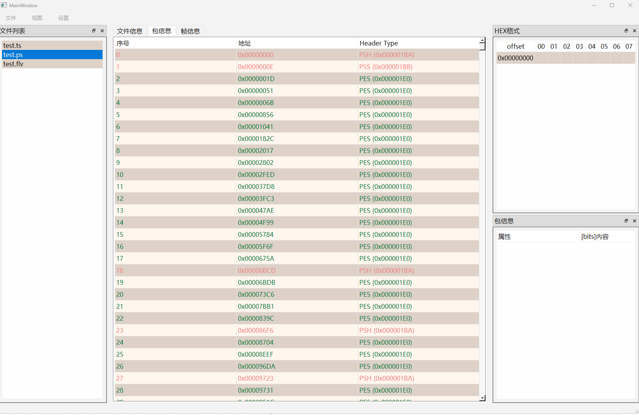Viewport: 639px width, 415px height.
Task: Select address cell 0x0000182C
Action: point(297,139)
